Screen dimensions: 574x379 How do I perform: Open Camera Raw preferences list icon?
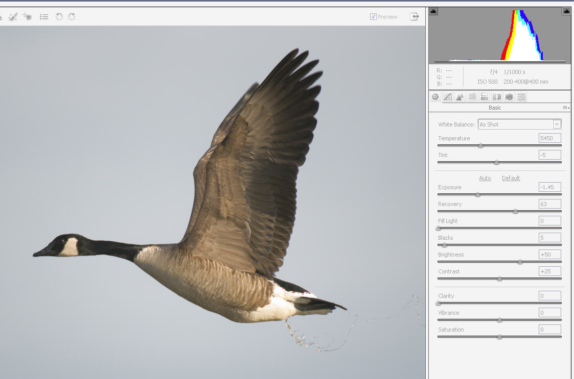(x=44, y=17)
